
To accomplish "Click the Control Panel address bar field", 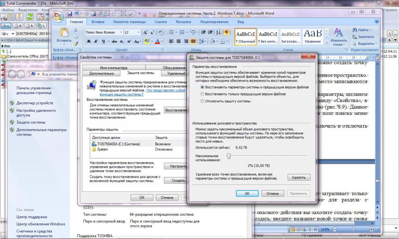I will (x=54, y=74).
